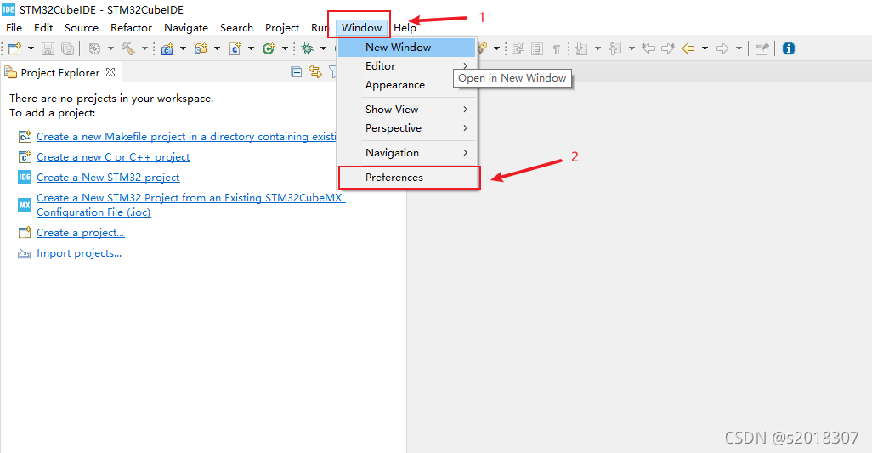Expand the Editor submenu
This screenshot has height=453, width=872.
[x=406, y=66]
